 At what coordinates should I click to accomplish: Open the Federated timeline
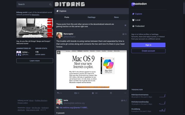[x=138, y=26]
